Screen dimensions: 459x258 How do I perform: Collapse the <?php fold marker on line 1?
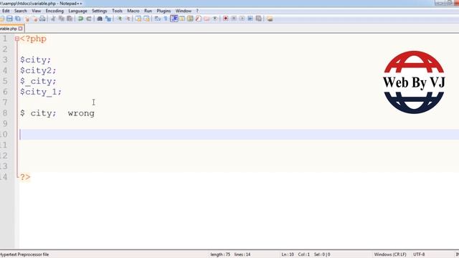click(17, 39)
